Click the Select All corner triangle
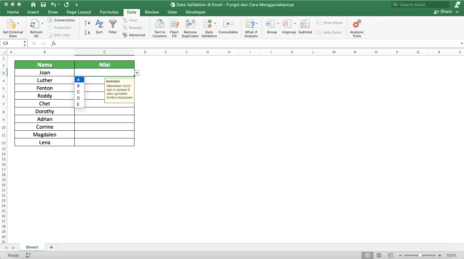 (4, 52)
